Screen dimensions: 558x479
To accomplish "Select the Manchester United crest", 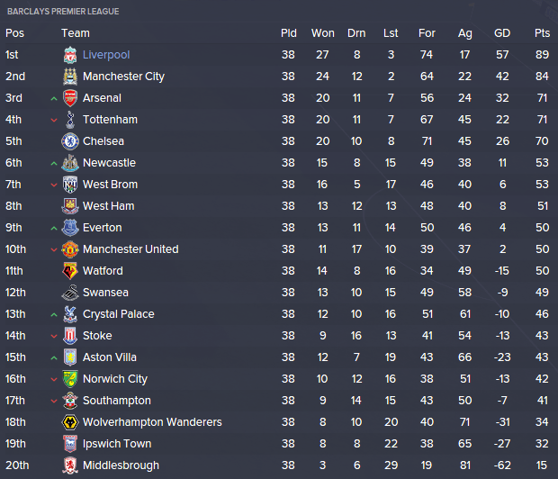I will [x=70, y=249].
